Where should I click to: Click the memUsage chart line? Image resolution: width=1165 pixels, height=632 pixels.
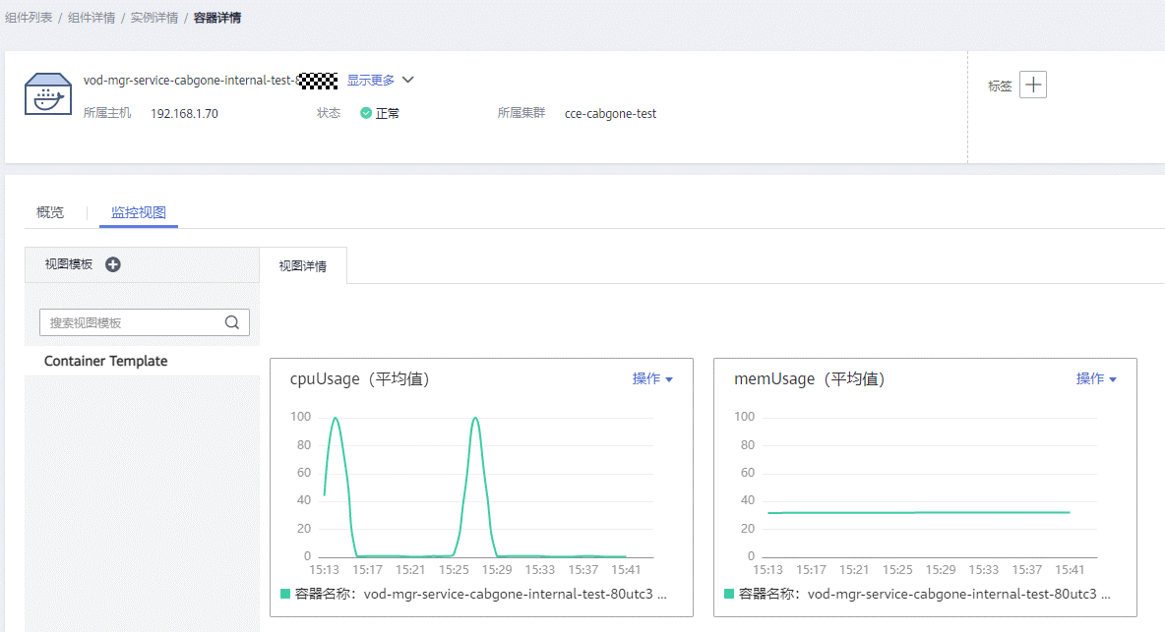coord(915,512)
